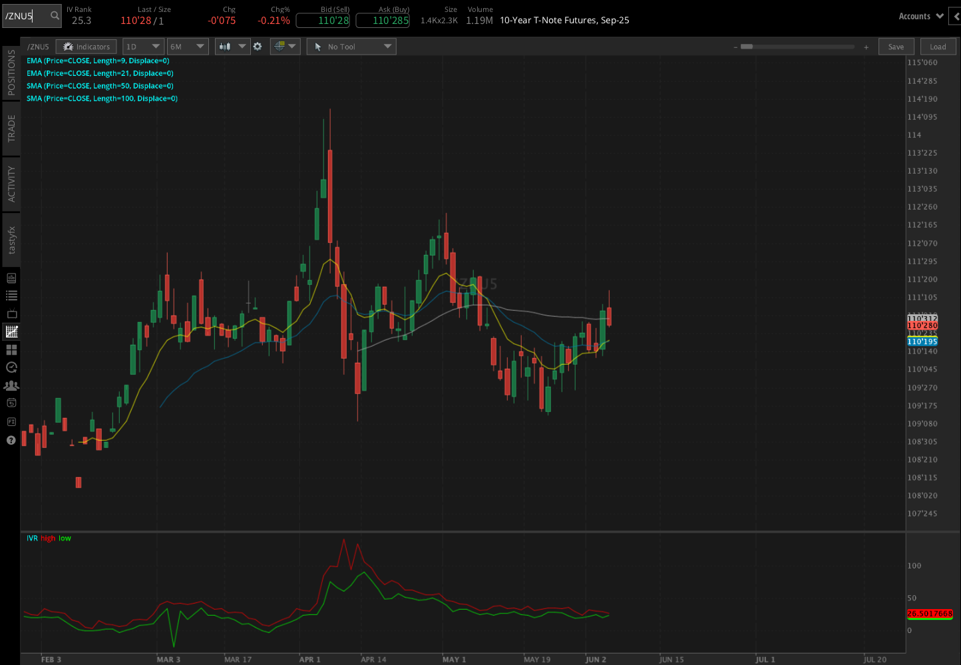Viewport: 961px width, 665px height.
Task: Switch to the TRADE tab
Action: [11, 126]
